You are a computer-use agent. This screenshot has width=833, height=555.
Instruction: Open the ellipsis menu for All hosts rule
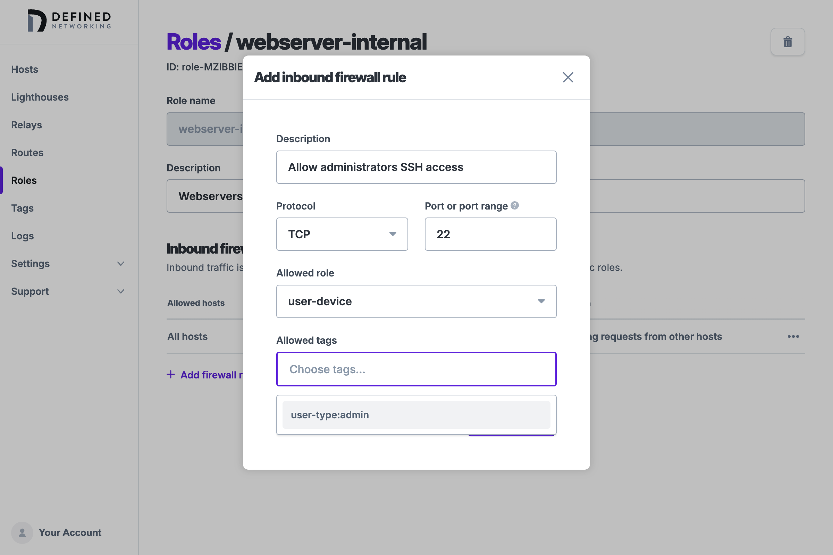coord(793,336)
